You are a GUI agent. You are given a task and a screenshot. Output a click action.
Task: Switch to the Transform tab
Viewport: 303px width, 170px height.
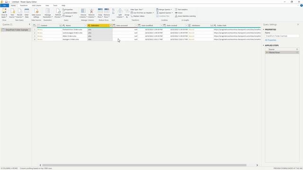[24, 5]
